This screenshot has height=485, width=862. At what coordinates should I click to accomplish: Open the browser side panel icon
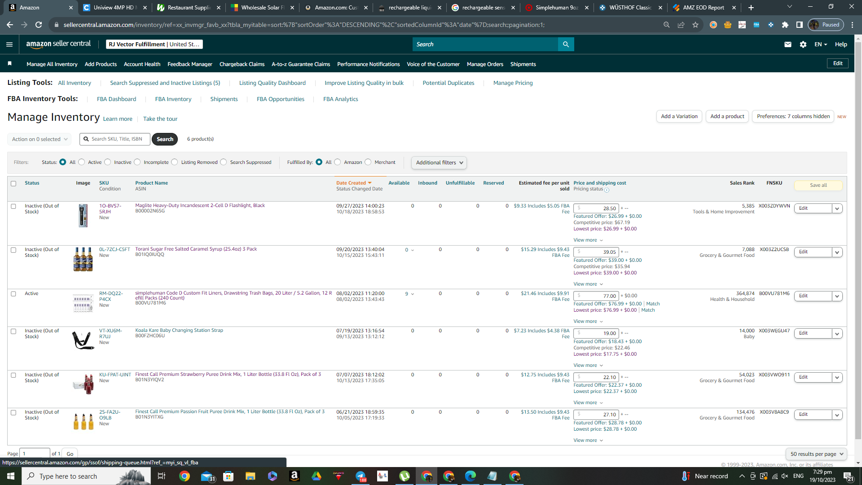[x=800, y=25]
